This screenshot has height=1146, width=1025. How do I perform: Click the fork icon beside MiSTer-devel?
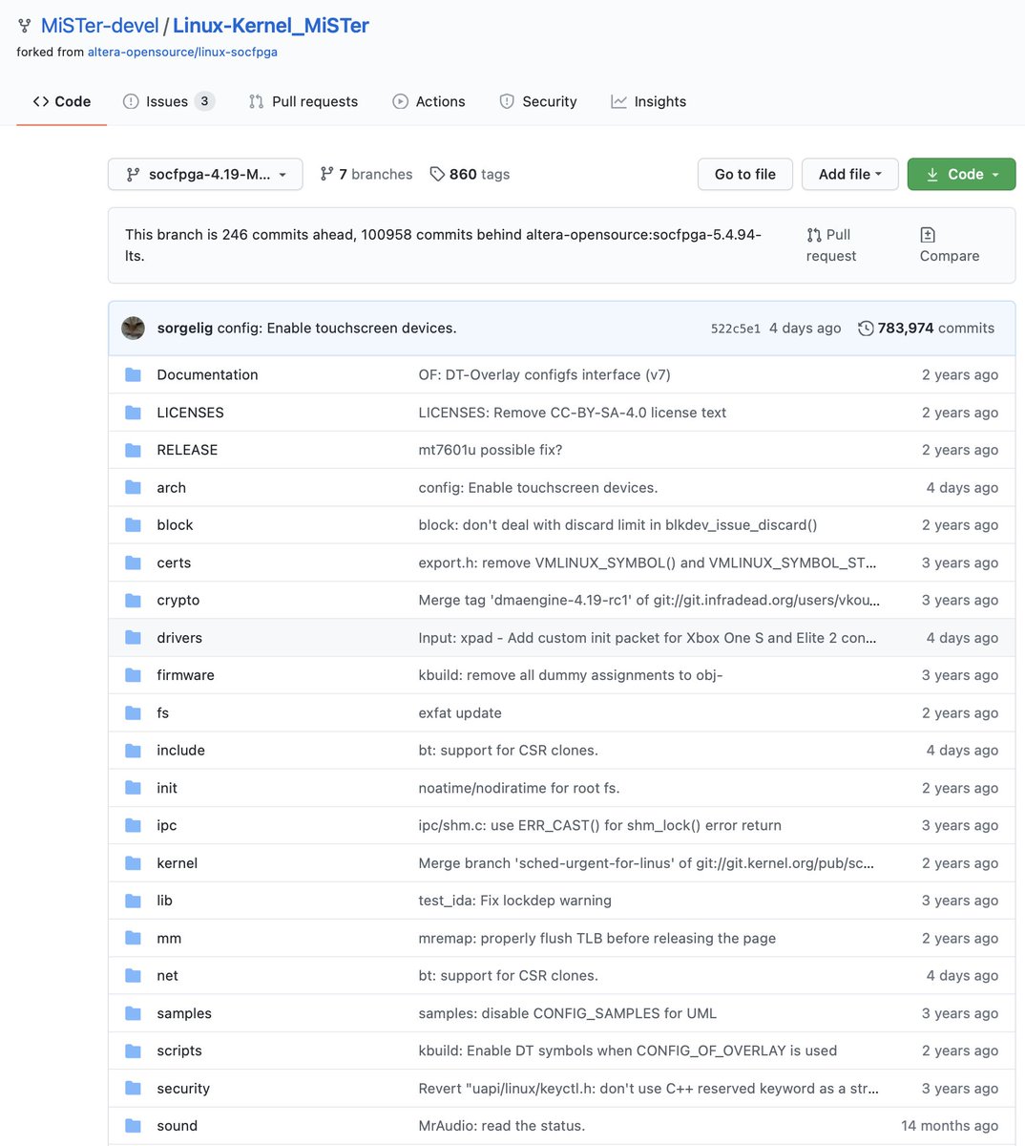coord(24,26)
